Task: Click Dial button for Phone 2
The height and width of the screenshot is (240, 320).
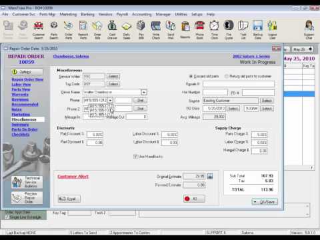Action: (x=140, y=109)
